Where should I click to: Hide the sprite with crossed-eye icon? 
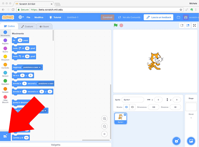pos(133,107)
